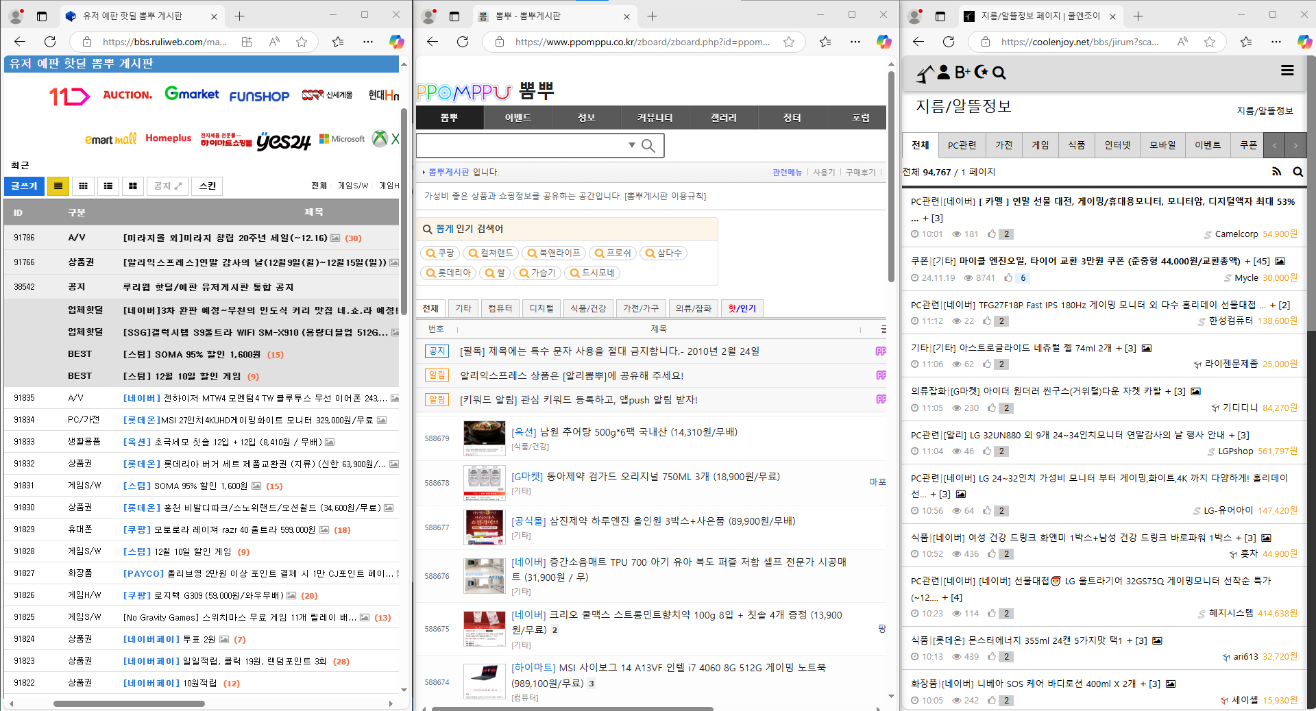Screen dimensions: 1316x711
Task: Click the Ruliweb horizontal scrollbar
Action: 129,703
